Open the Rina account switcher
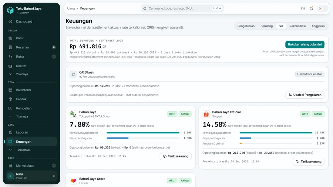Viewport: 333px width, 187px height. coord(31,176)
